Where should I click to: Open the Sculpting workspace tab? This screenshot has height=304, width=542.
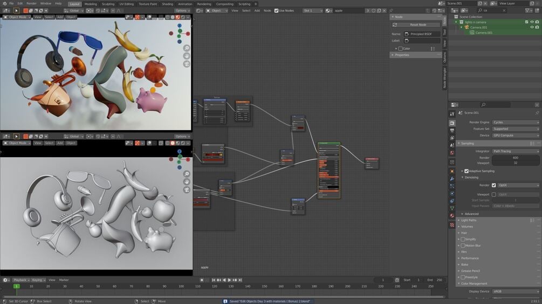point(108,4)
